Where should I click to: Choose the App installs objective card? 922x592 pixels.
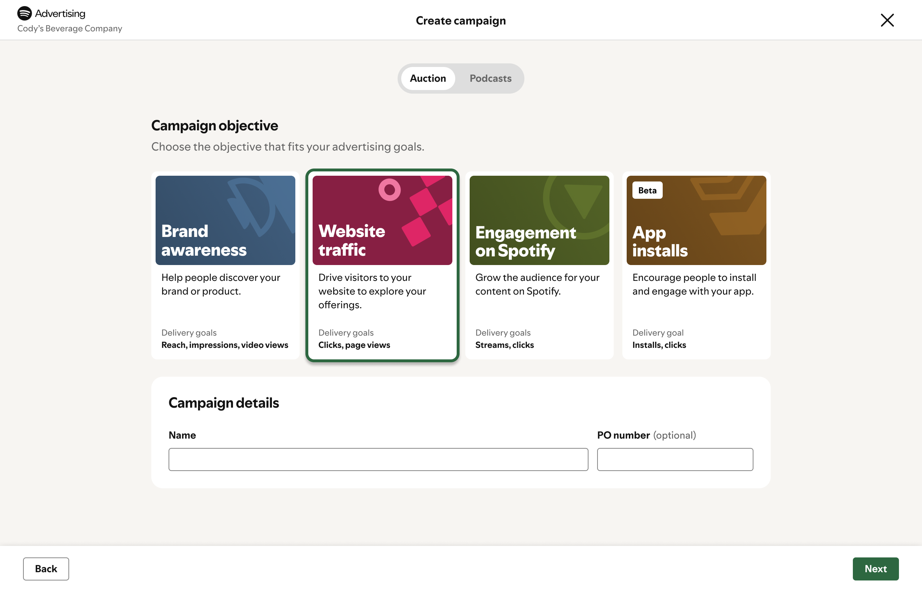tap(696, 265)
